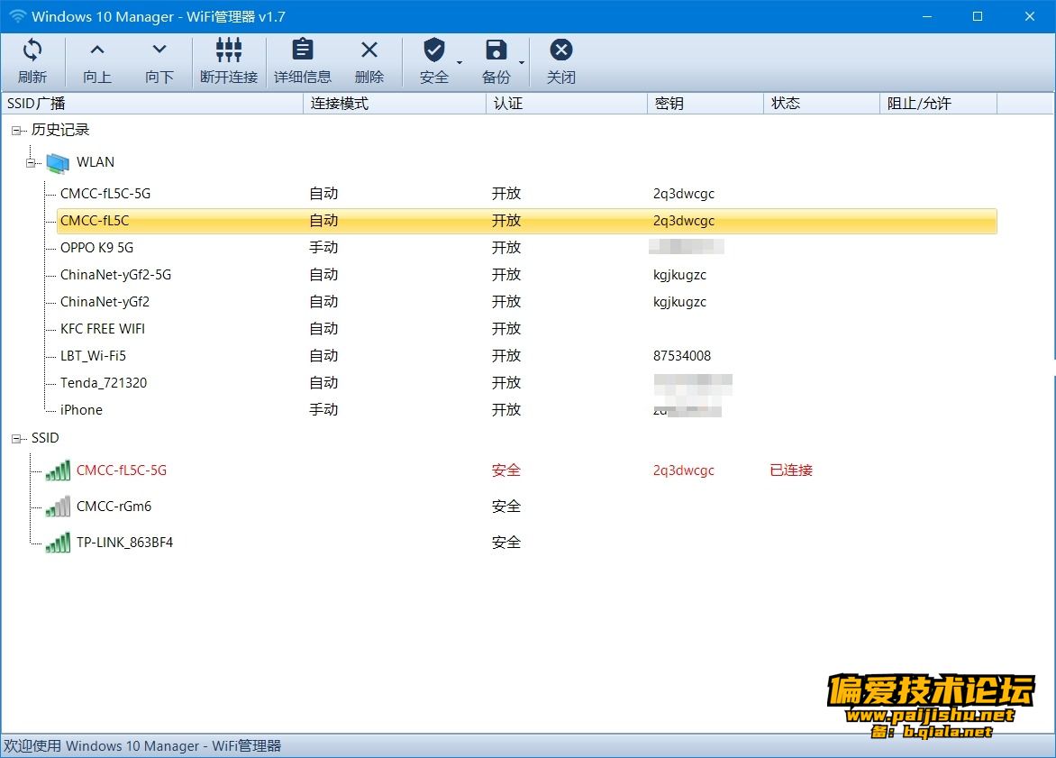
Task: Click the WLAN label
Action: click(x=96, y=161)
